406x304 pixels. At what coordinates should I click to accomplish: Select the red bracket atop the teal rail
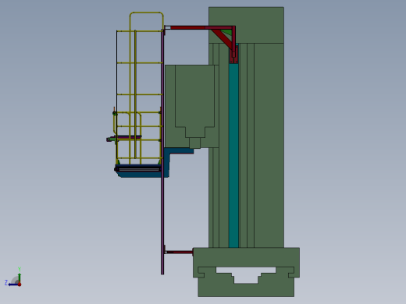233,54
